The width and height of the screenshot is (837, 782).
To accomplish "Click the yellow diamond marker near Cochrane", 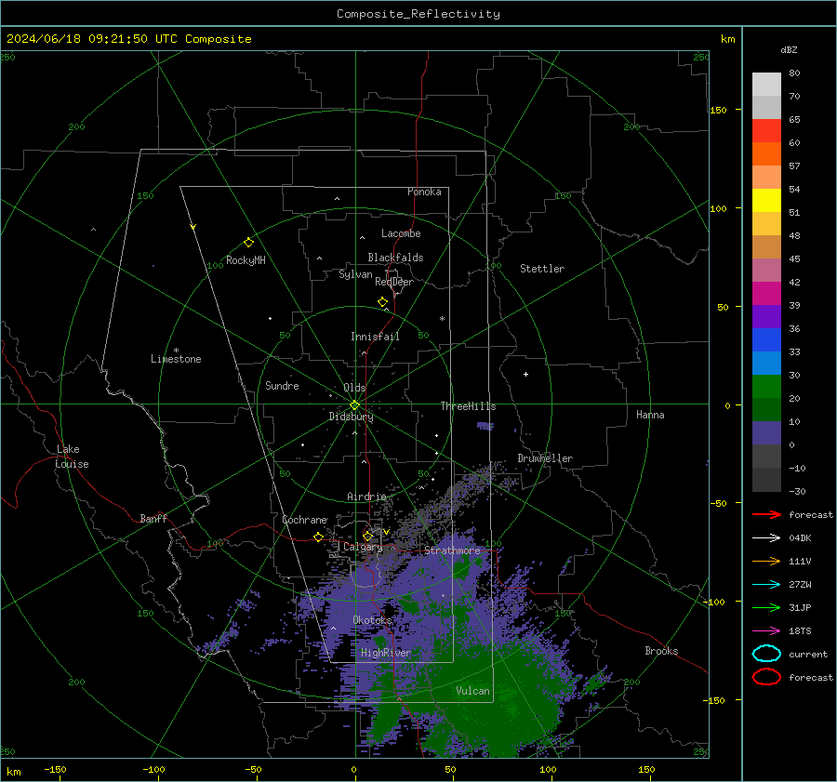I will [x=318, y=537].
